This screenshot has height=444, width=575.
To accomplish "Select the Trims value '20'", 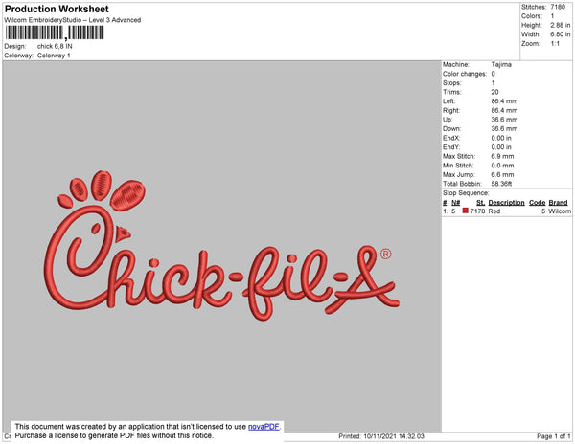I will 494,92.
